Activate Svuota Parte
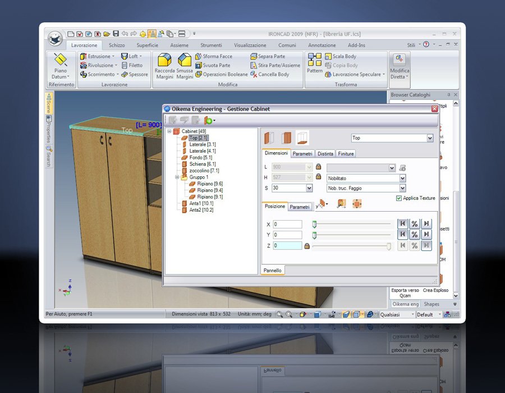This screenshot has height=393, width=505. 213,65
